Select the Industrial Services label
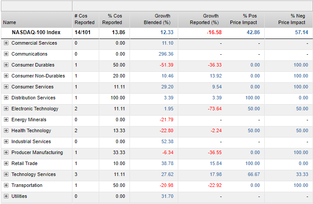Image resolution: width=313 pixels, height=204 pixels. pyautogui.click(x=31, y=141)
